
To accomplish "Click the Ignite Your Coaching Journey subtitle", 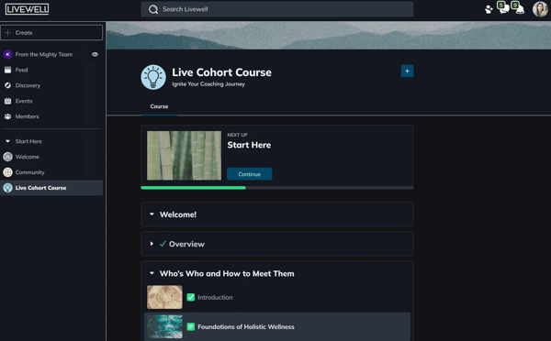I will 208,84.
